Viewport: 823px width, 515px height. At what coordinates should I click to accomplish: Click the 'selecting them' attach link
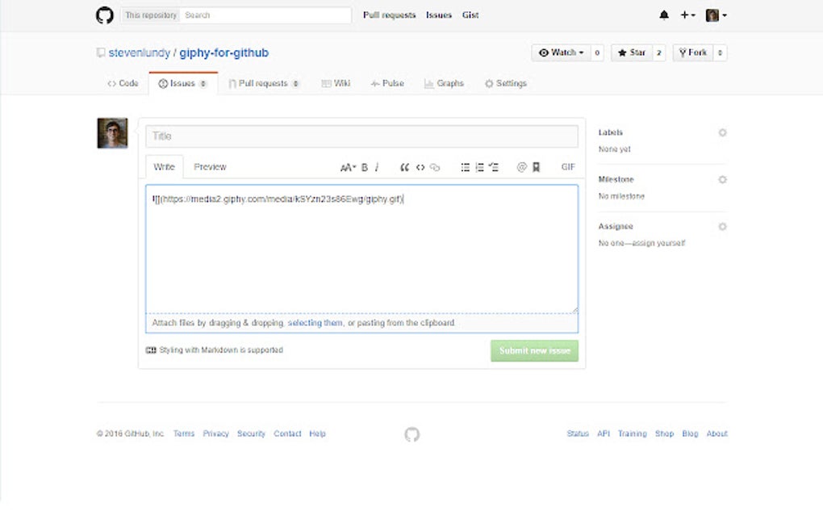[315, 323]
